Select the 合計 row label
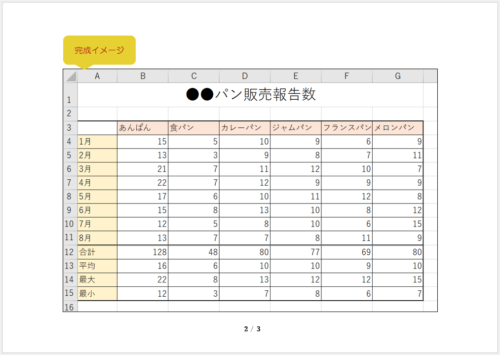Image resolution: width=500 pixels, height=355 pixels. 97,252
